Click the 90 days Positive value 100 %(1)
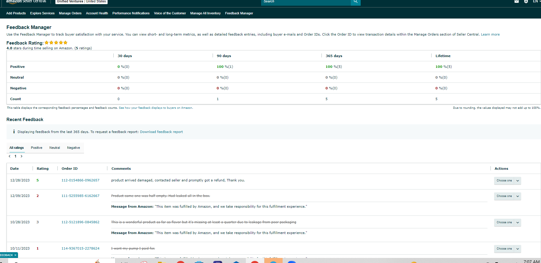This screenshot has height=263, width=541. [x=225, y=67]
